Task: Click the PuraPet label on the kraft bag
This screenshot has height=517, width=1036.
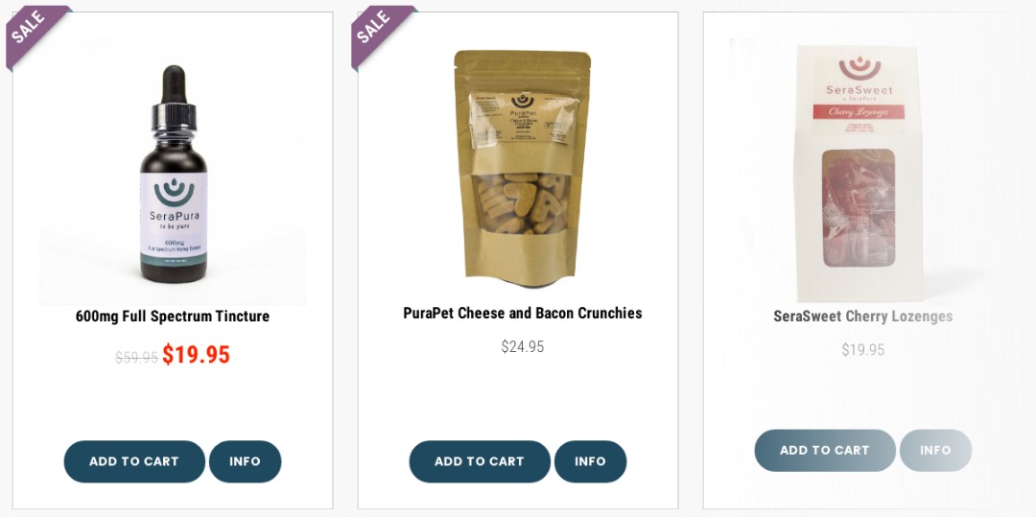Action: [x=523, y=119]
